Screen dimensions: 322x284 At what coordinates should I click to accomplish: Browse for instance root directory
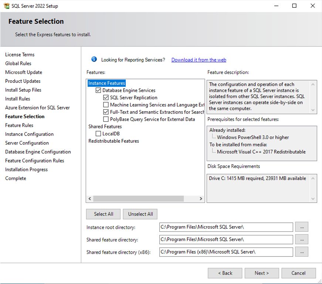302,227
